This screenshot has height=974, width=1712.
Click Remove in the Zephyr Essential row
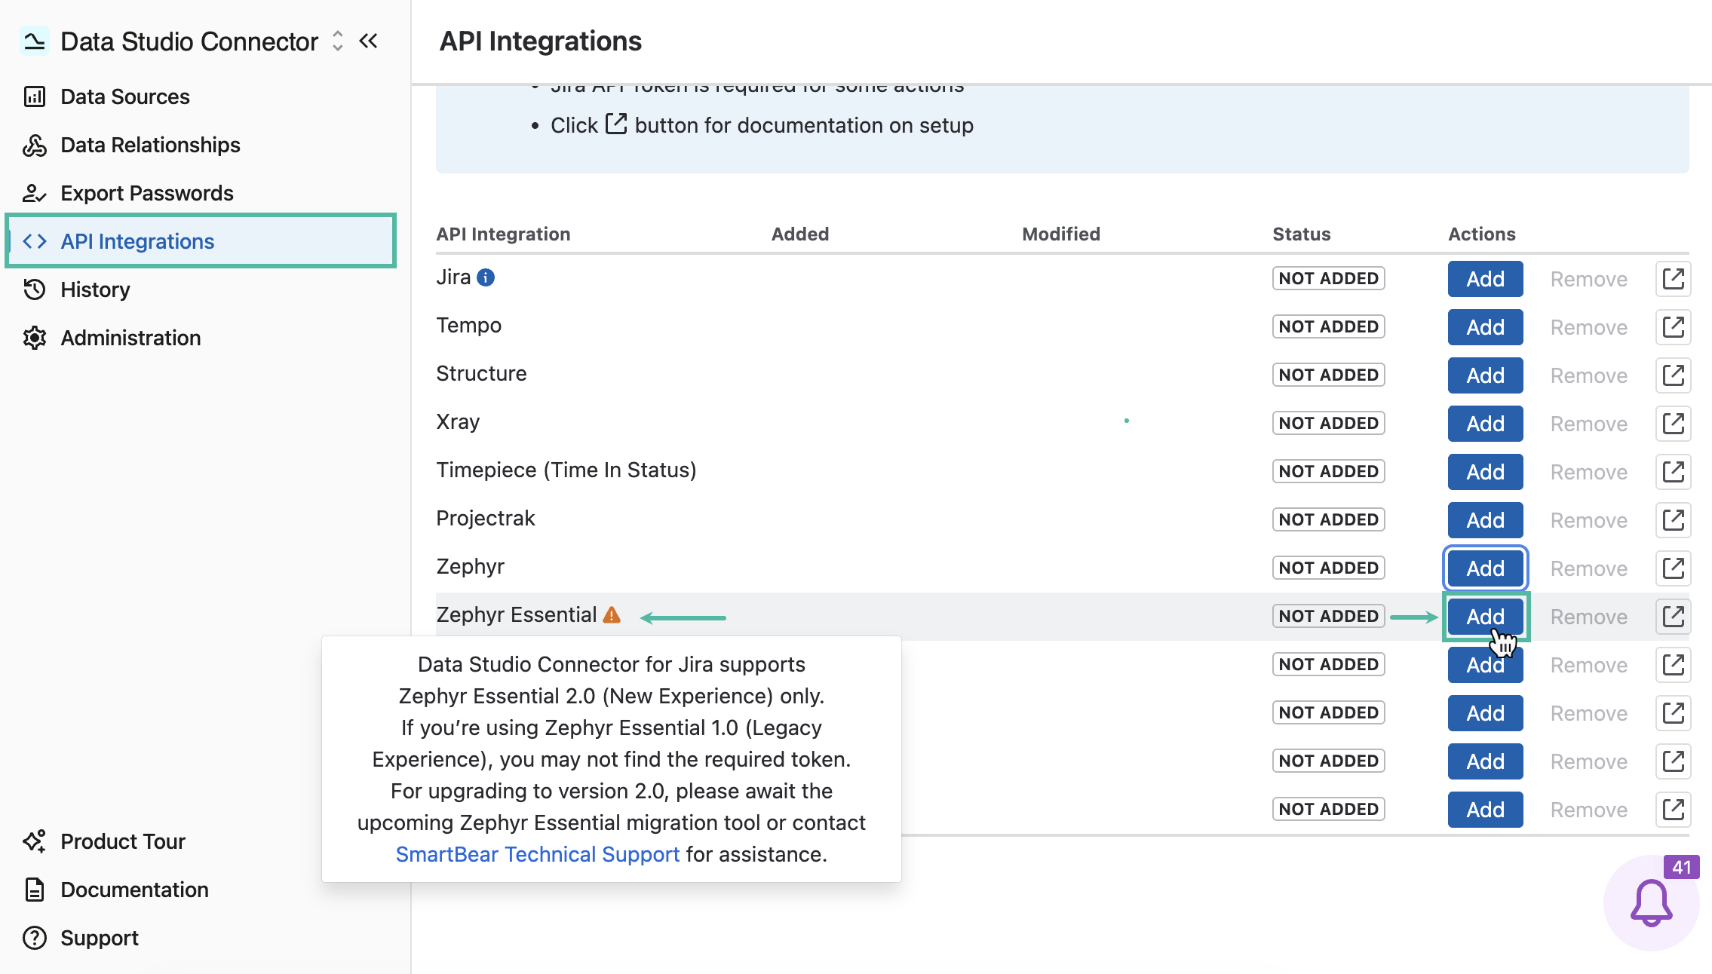pos(1588,617)
